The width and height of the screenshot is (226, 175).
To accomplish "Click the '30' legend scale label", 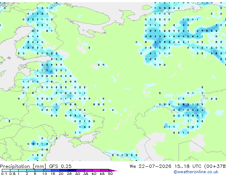I will pyautogui.click(x=77, y=174).
